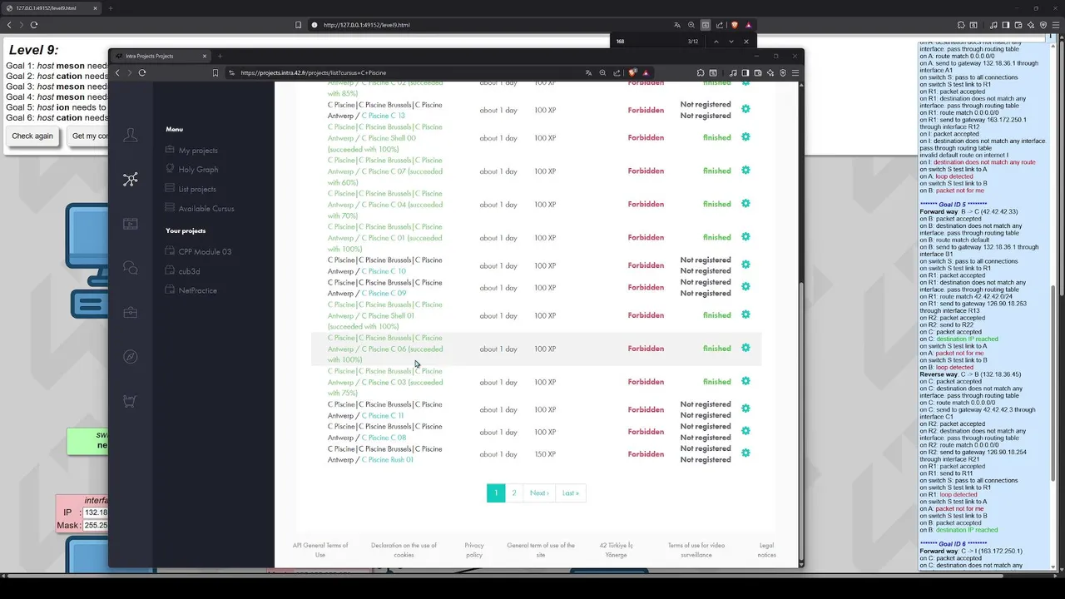
Task: Open Available Cursus in the menu
Action: point(206,209)
